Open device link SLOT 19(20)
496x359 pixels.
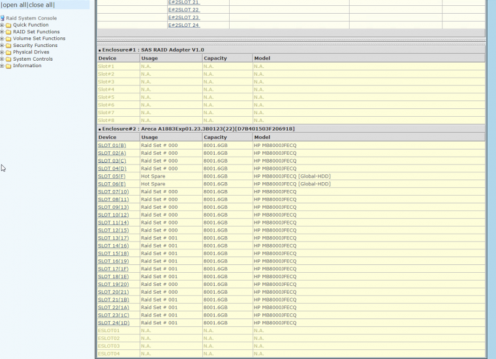point(114,285)
